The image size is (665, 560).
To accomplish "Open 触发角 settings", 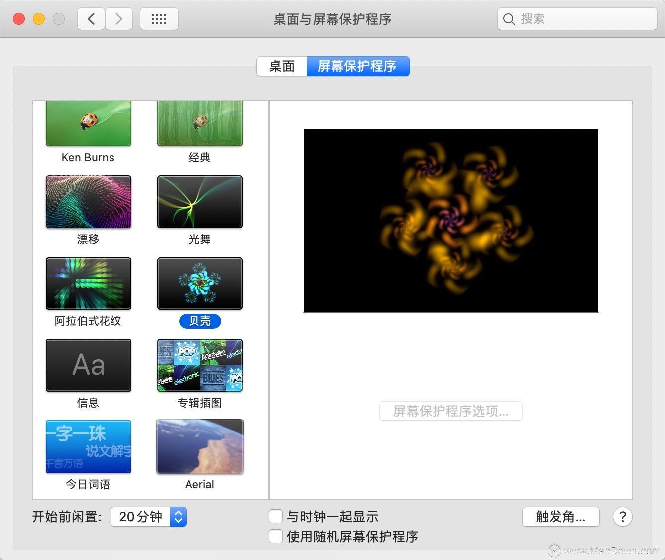I will [560, 517].
